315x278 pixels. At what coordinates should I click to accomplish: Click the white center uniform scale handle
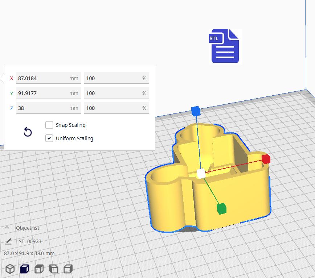click(x=201, y=174)
